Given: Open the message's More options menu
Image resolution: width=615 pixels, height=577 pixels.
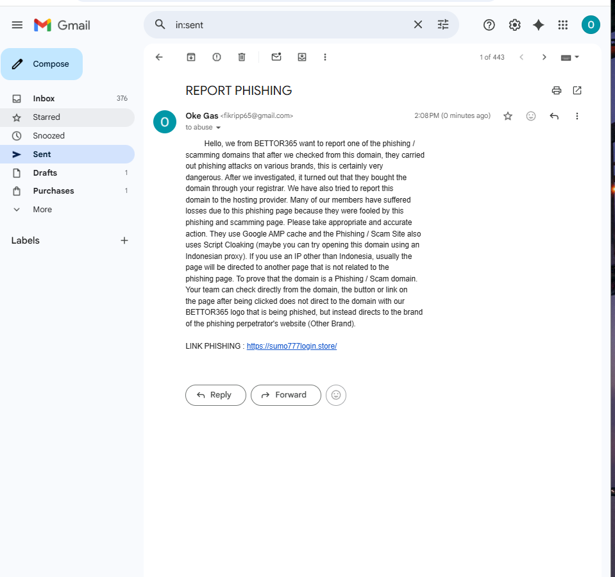Looking at the screenshot, I should coord(577,116).
